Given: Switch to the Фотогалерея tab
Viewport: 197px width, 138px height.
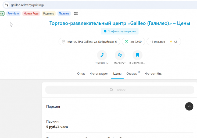Looking at the screenshot, I should click(x=99, y=74).
